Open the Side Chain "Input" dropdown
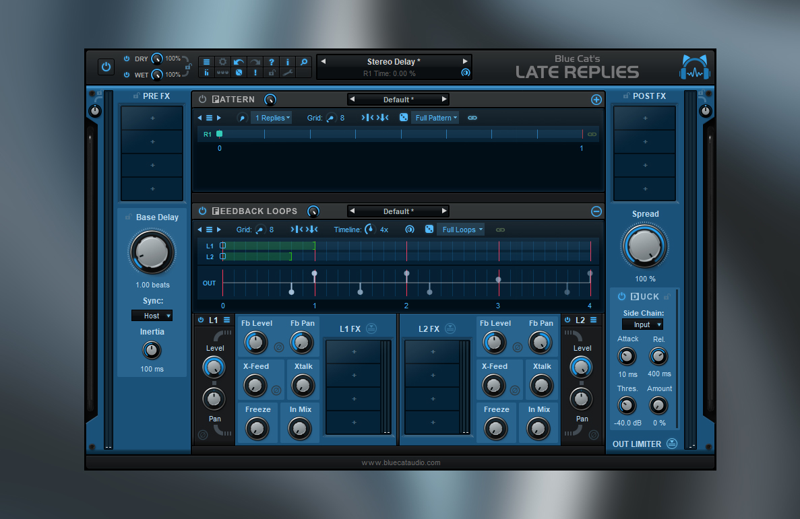Image resolution: width=800 pixels, height=519 pixels. pos(643,324)
